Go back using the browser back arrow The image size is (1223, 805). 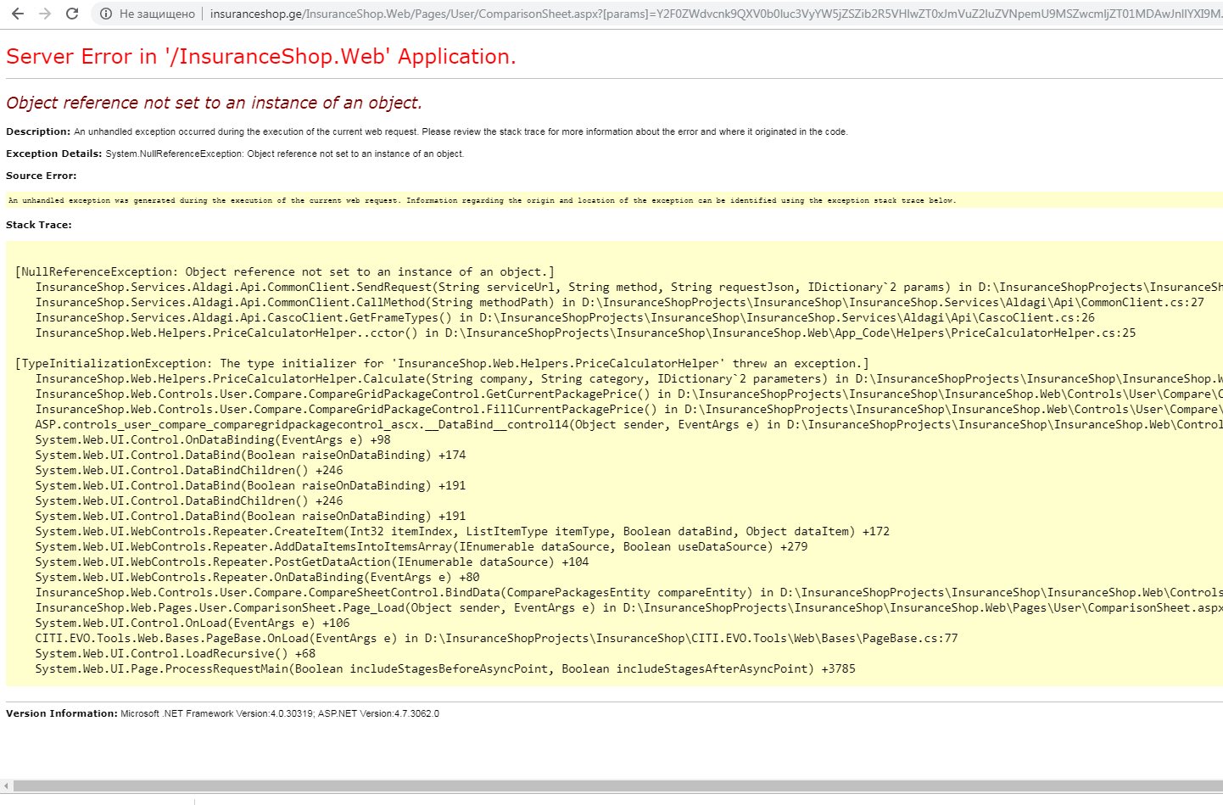click(x=18, y=14)
